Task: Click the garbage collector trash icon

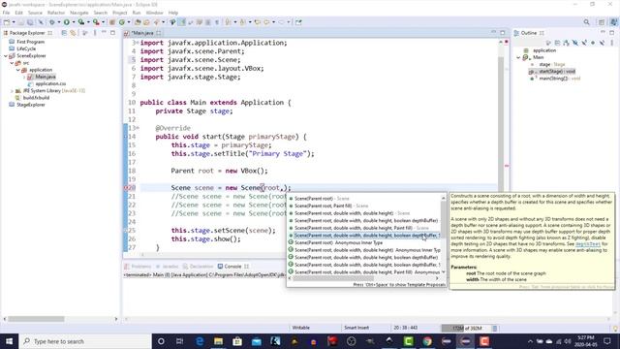Action: (x=495, y=328)
